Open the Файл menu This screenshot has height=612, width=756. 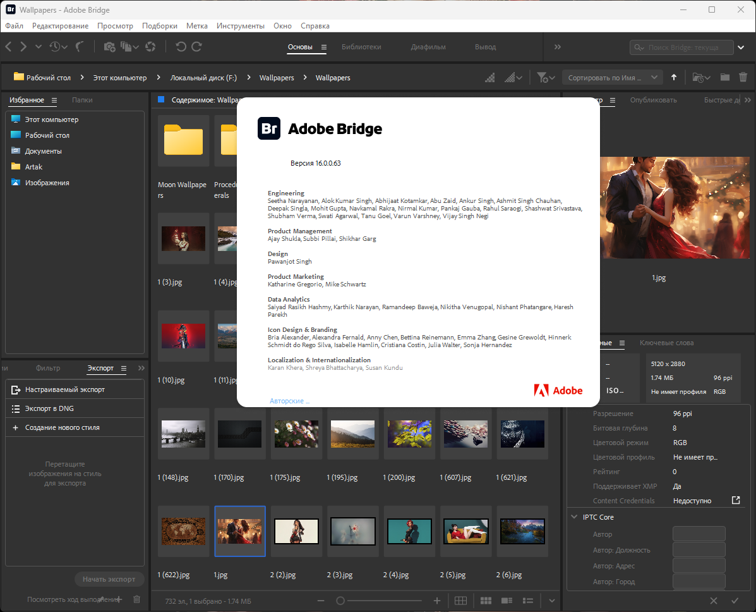click(x=15, y=25)
